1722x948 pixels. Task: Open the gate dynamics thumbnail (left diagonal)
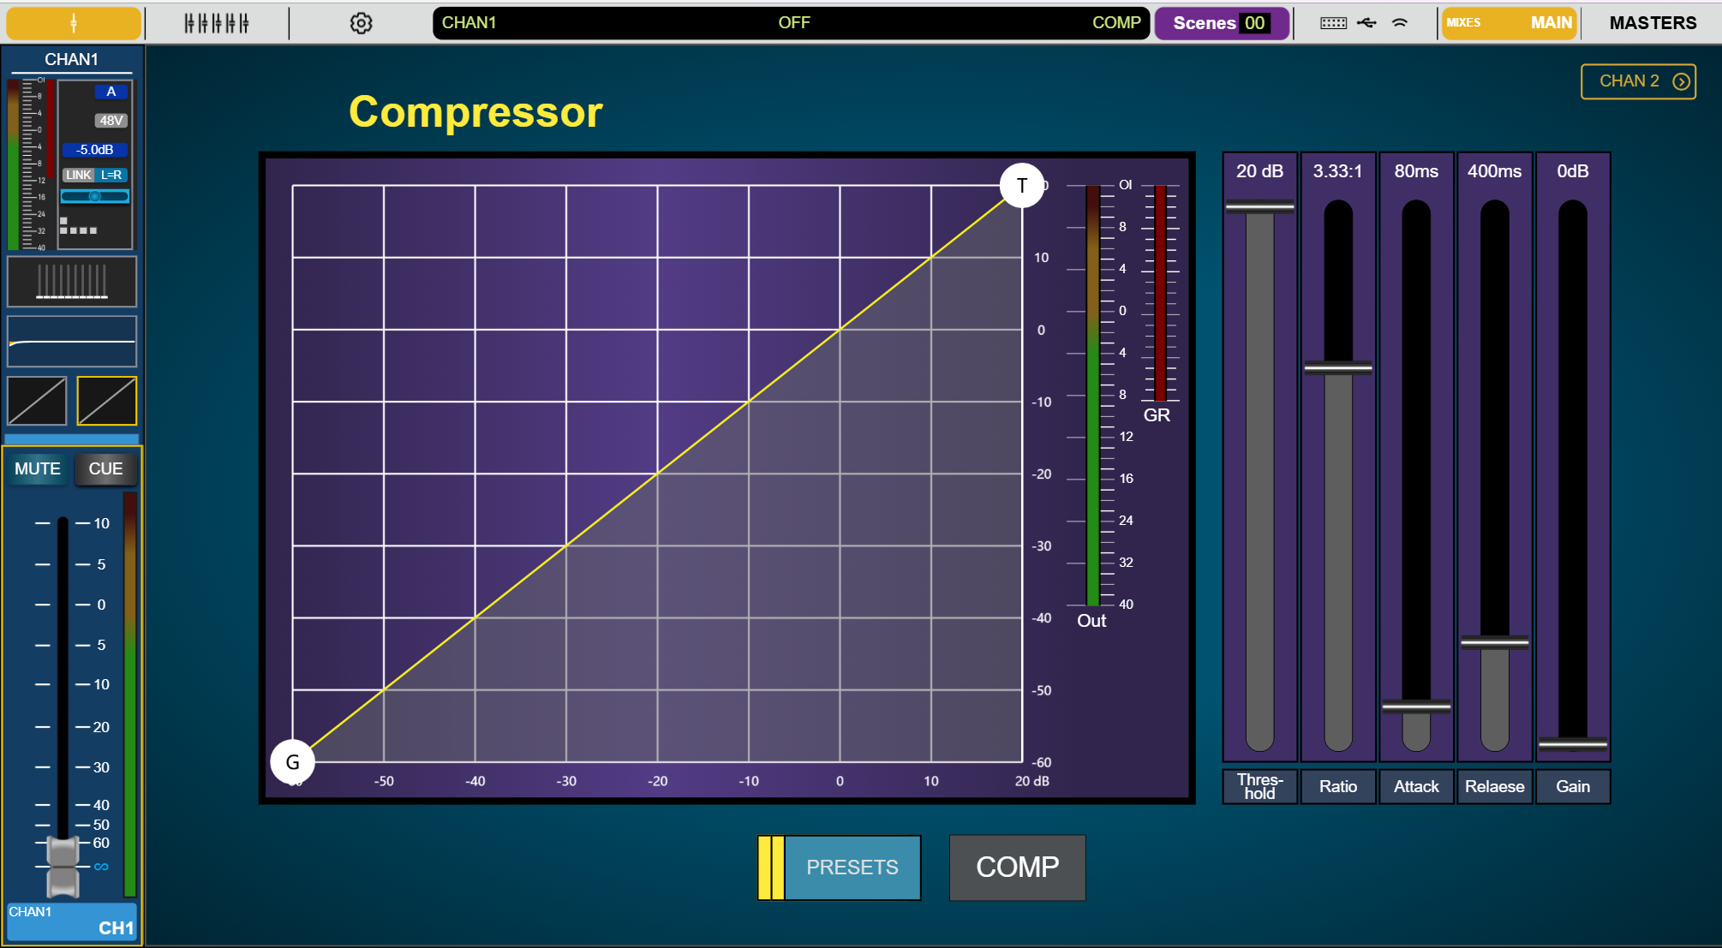37,401
